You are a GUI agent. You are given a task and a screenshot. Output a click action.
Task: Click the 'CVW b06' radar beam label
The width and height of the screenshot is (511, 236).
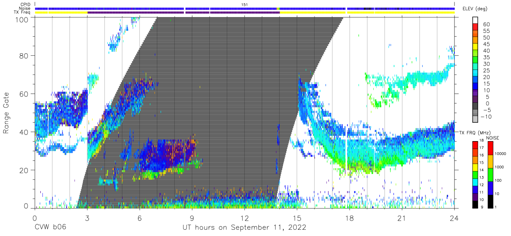[x=50, y=228]
